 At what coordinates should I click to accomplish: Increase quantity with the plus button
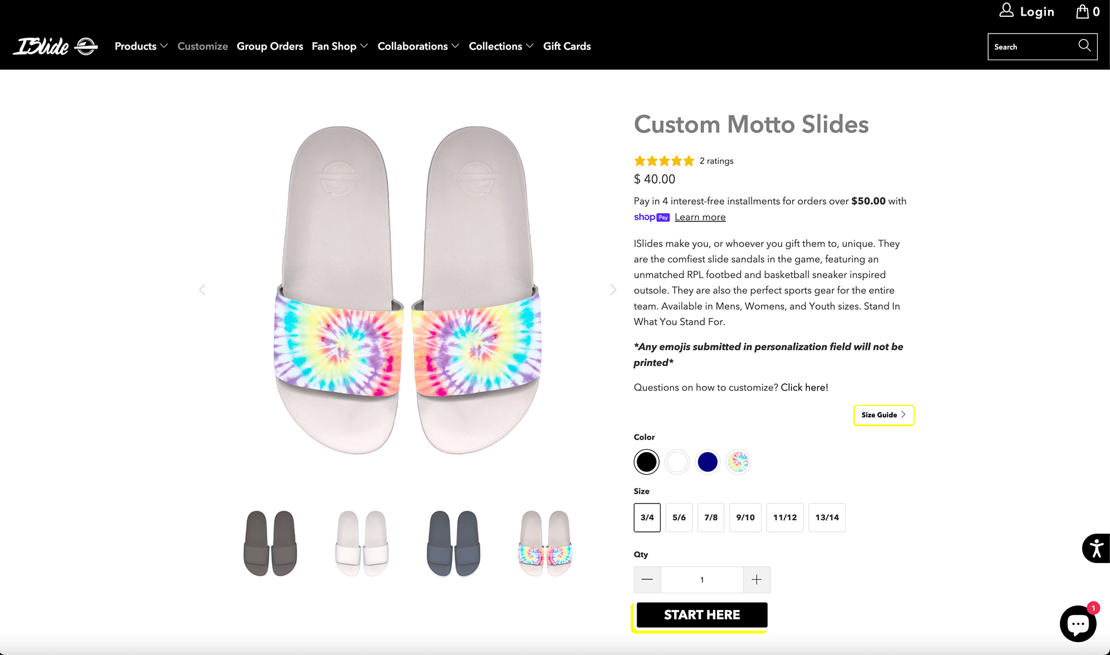[x=756, y=580]
